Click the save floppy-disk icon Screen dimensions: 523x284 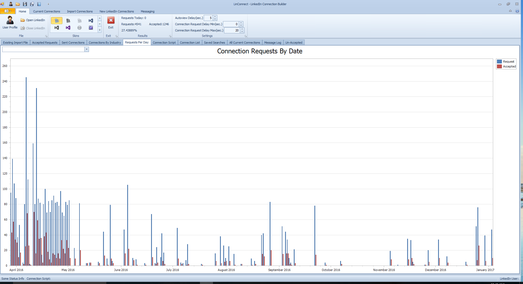coord(25,4)
